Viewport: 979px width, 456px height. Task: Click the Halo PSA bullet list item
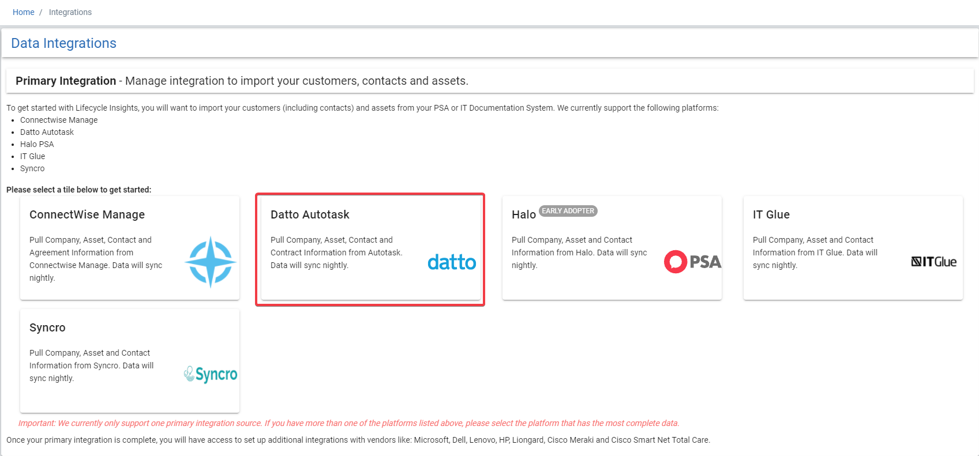pos(37,144)
